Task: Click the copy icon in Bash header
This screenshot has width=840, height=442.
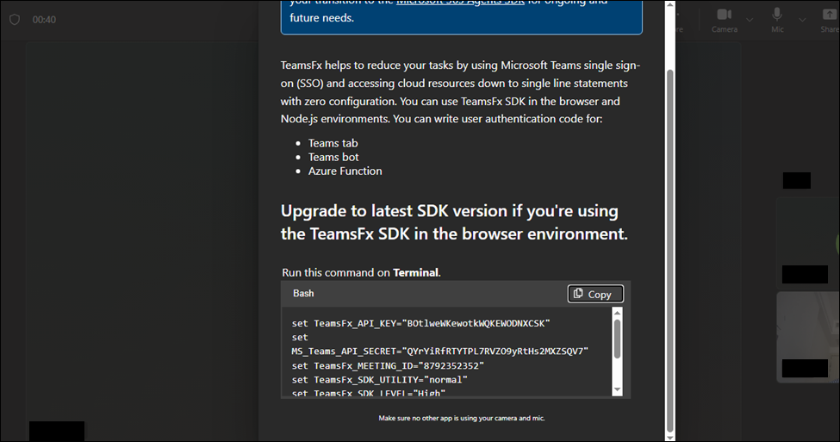Action: tap(578, 294)
